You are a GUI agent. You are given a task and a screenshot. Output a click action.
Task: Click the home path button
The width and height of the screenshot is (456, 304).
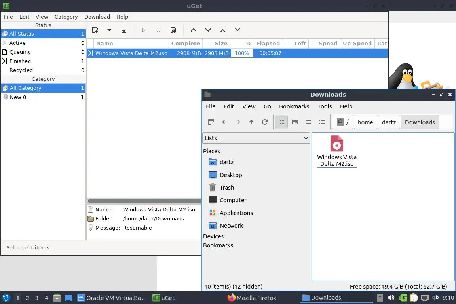tap(365, 122)
